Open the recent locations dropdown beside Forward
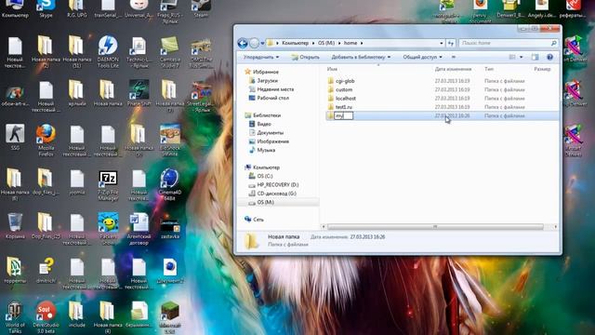This screenshot has height=335, width=595. 262,44
